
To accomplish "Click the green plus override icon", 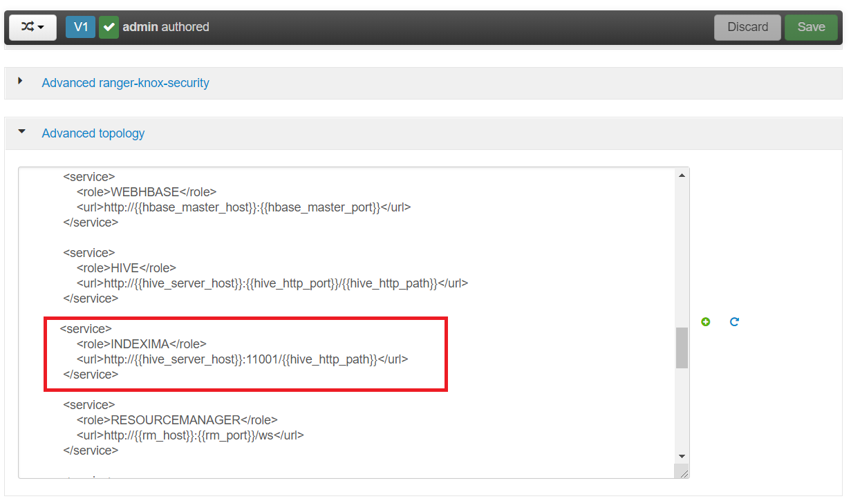I will 705,322.
